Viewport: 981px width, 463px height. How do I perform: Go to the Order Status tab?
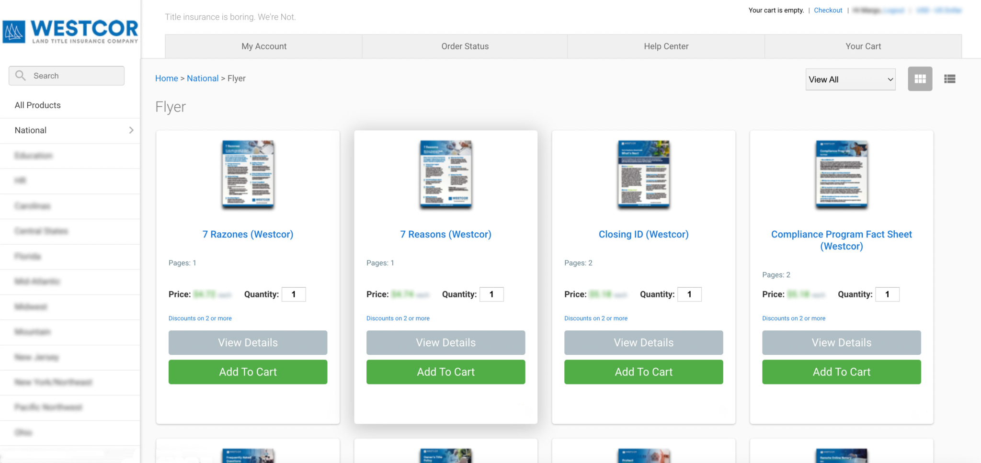click(465, 46)
